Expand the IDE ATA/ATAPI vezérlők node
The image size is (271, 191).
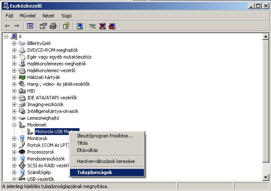14,98
